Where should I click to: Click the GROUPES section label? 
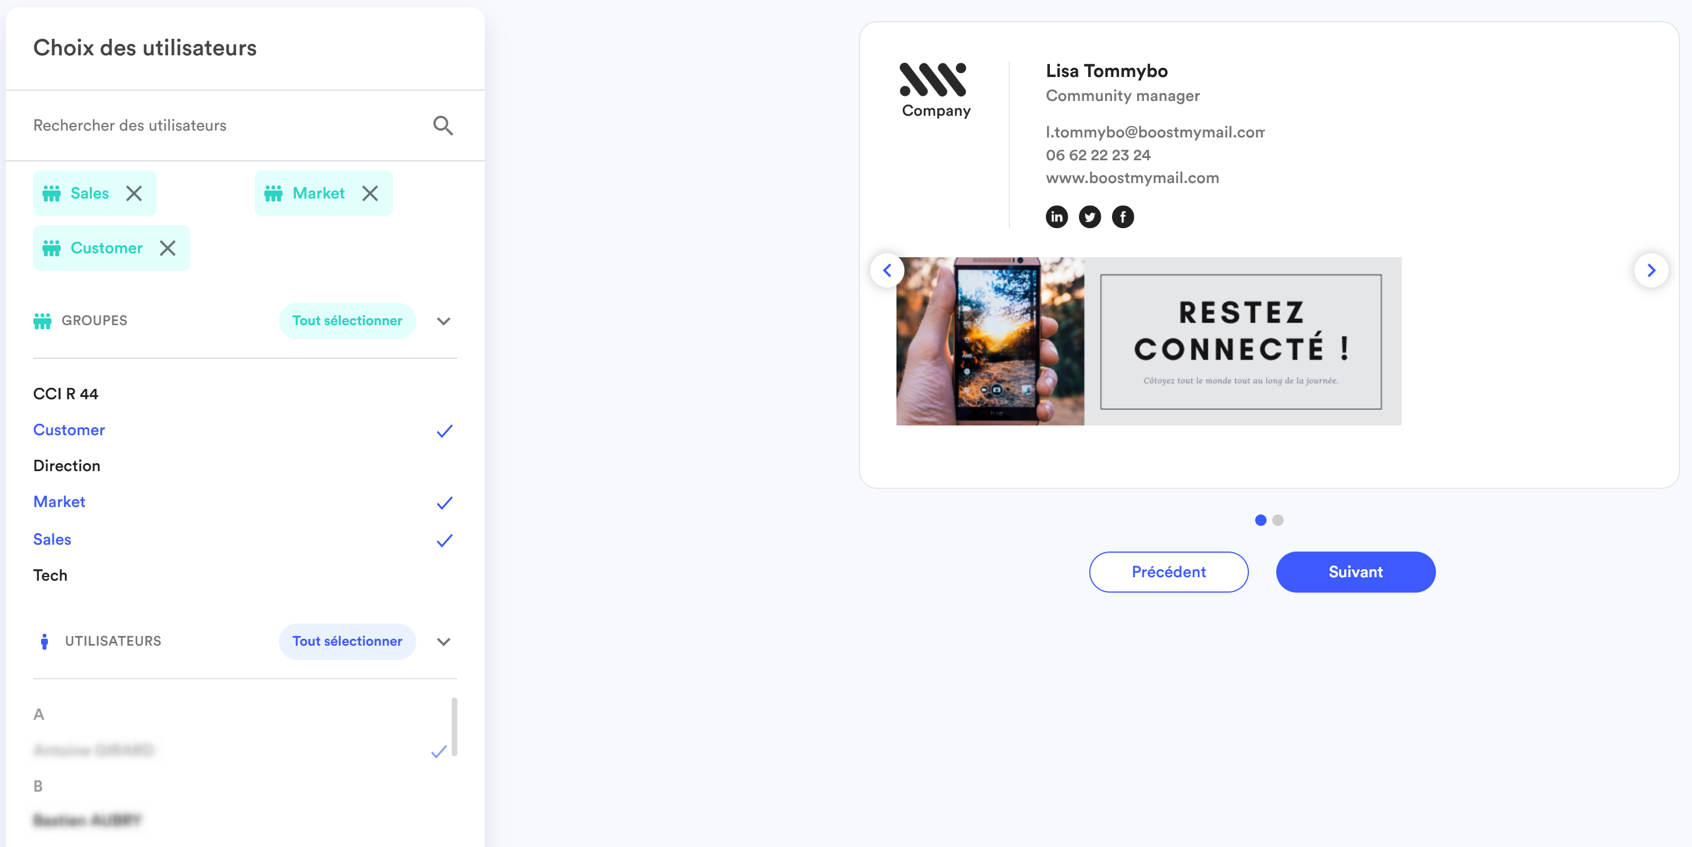pos(95,321)
